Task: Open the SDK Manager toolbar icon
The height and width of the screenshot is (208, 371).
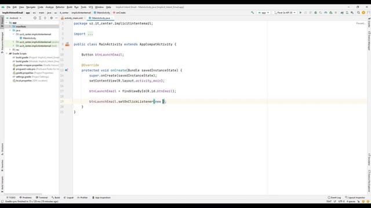Action: [352, 13]
